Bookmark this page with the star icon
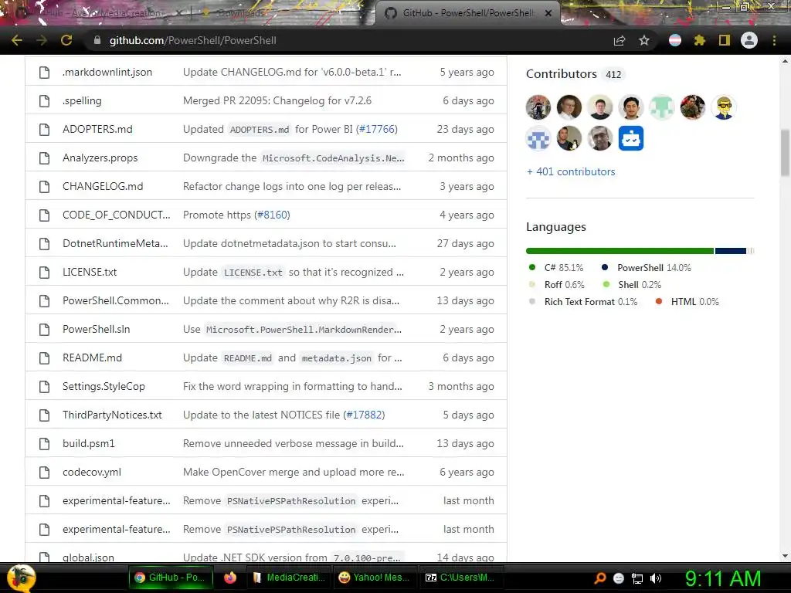 click(644, 40)
